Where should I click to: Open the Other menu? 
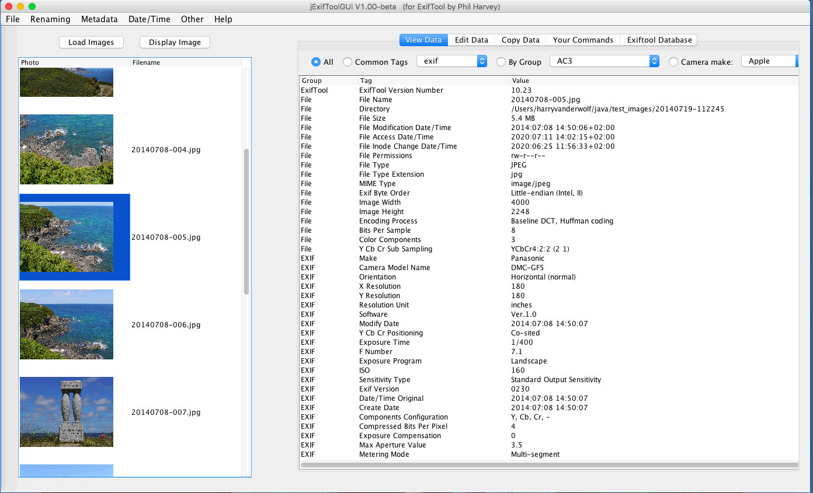pyautogui.click(x=192, y=19)
